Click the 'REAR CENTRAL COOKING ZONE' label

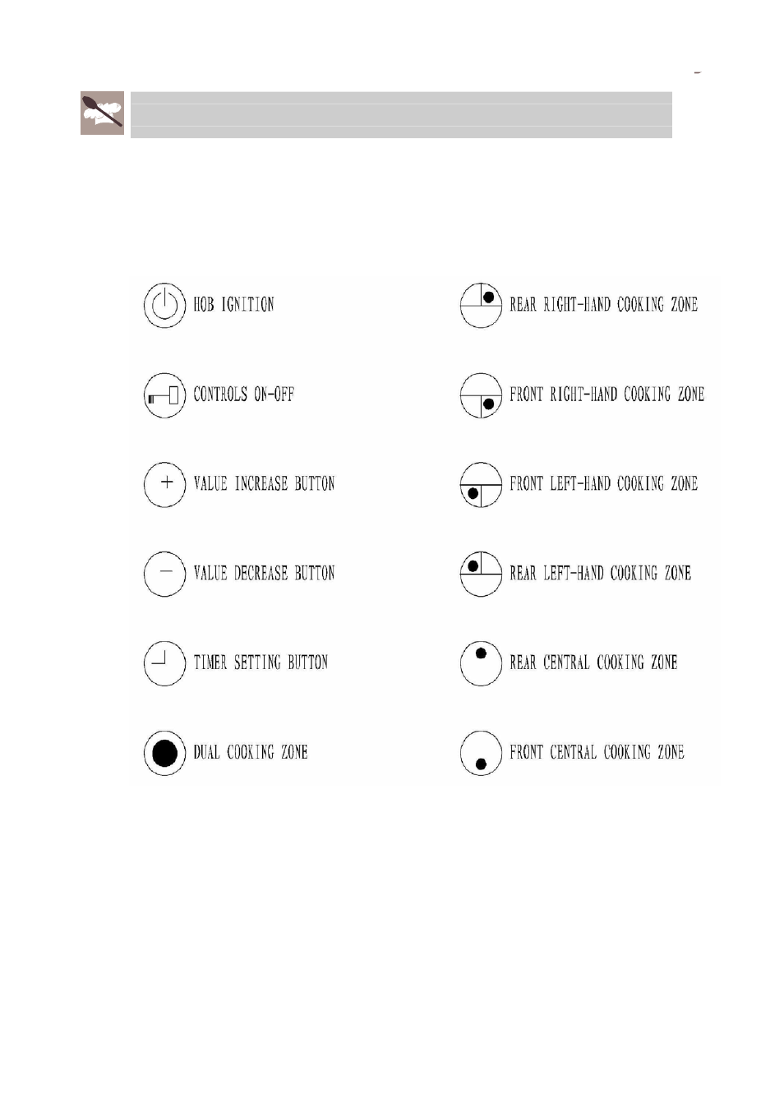pos(593,662)
